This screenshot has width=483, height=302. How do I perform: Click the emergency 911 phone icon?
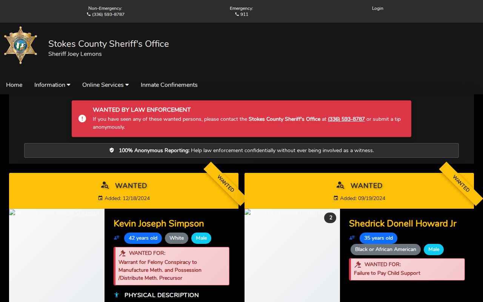tap(237, 14)
